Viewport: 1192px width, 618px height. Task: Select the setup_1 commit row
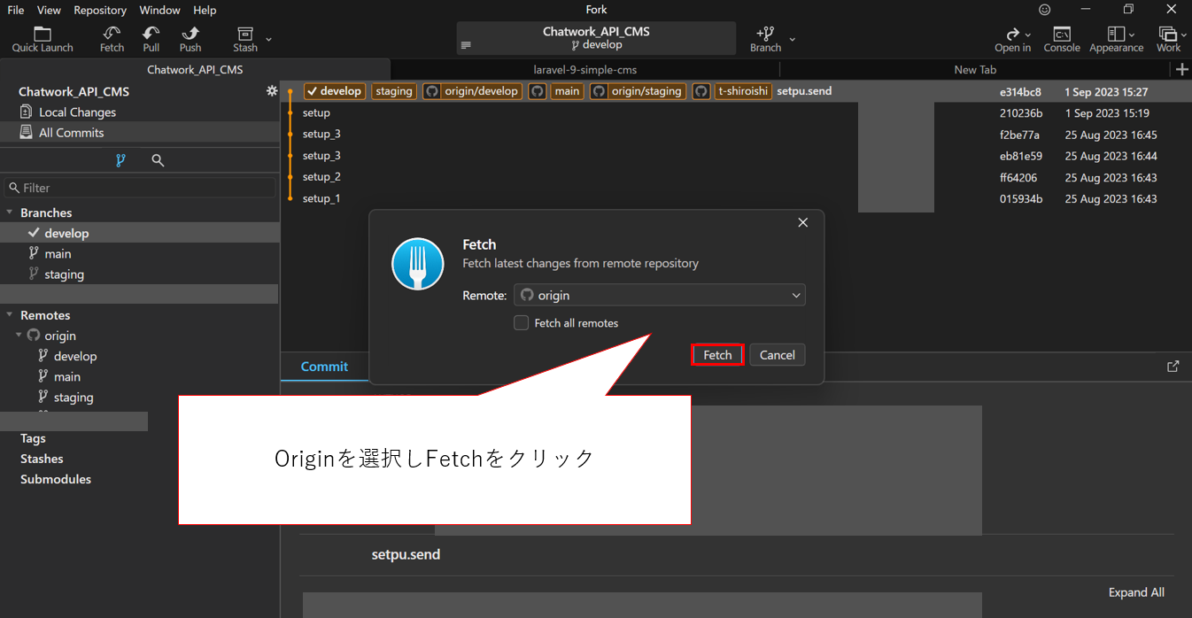tap(736, 198)
